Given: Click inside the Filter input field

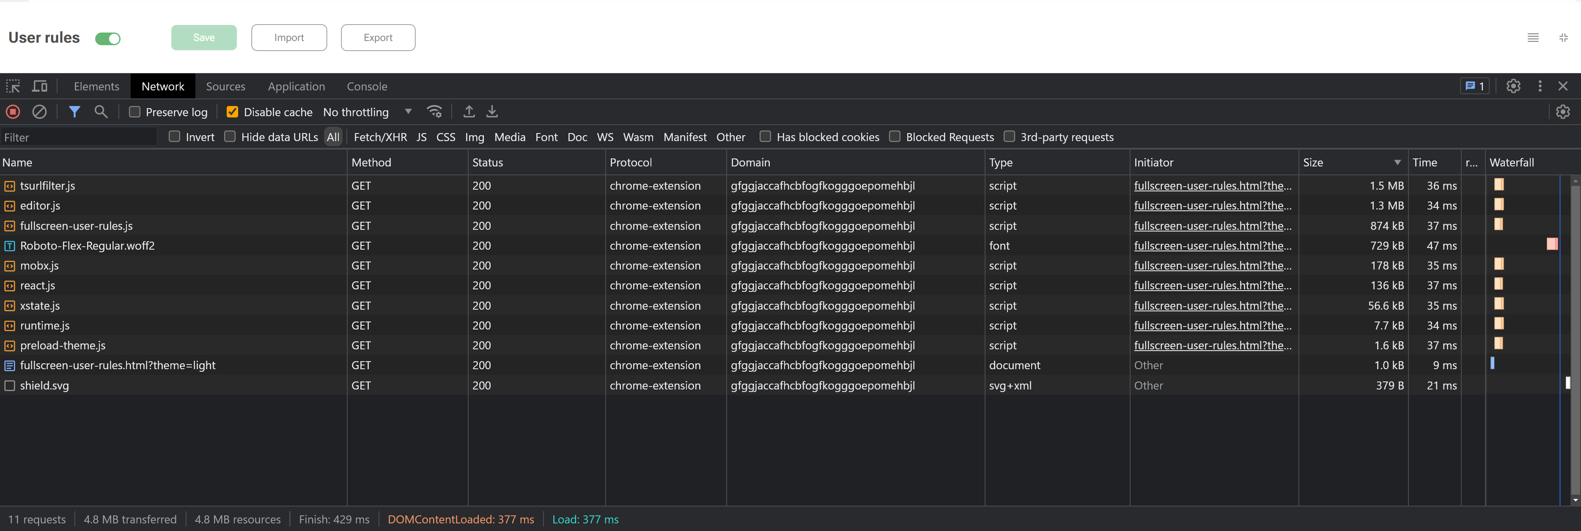Looking at the screenshot, I should click(x=79, y=136).
